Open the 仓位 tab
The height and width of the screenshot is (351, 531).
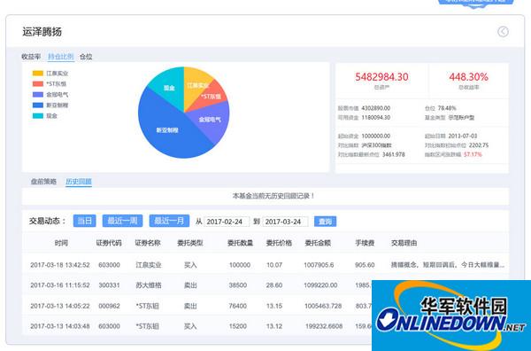tap(86, 57)
